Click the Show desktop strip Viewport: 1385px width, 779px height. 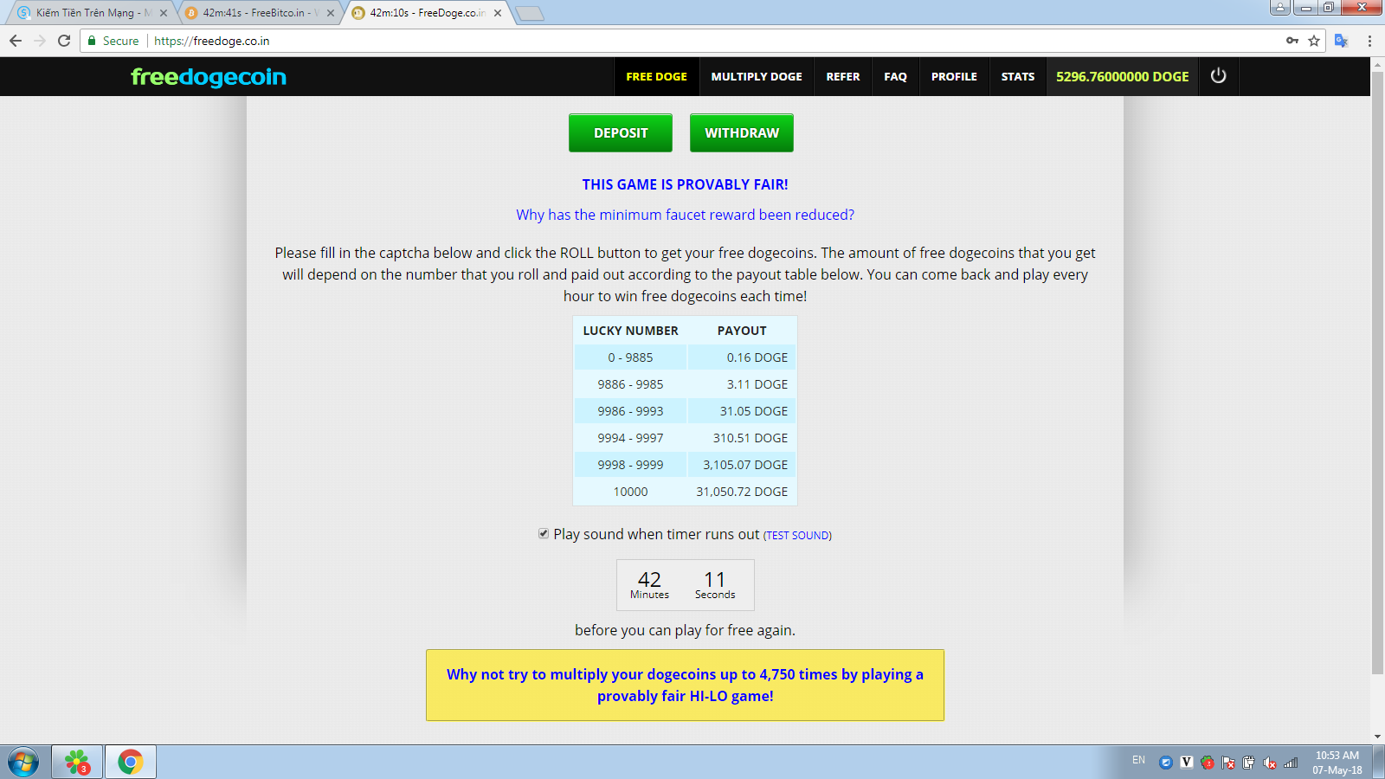1379,763
